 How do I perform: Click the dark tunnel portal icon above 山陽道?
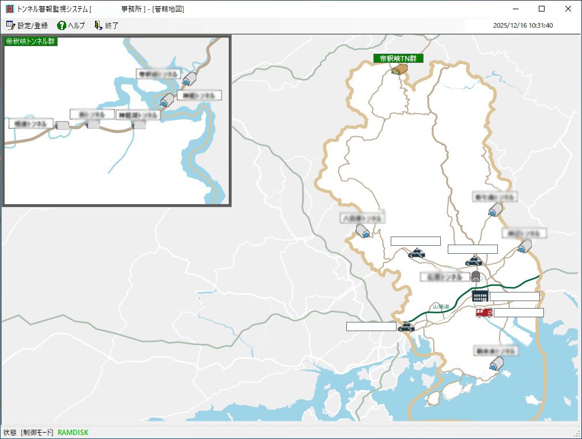[x=476, y=276]
